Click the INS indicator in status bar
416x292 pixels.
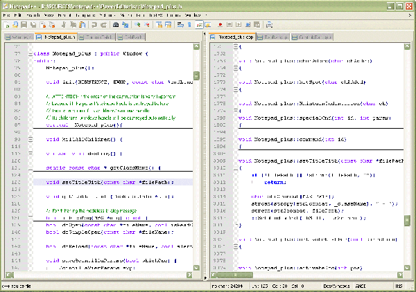pos(400,286)
